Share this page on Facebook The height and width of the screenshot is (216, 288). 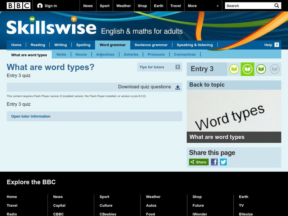click(214, 162)
